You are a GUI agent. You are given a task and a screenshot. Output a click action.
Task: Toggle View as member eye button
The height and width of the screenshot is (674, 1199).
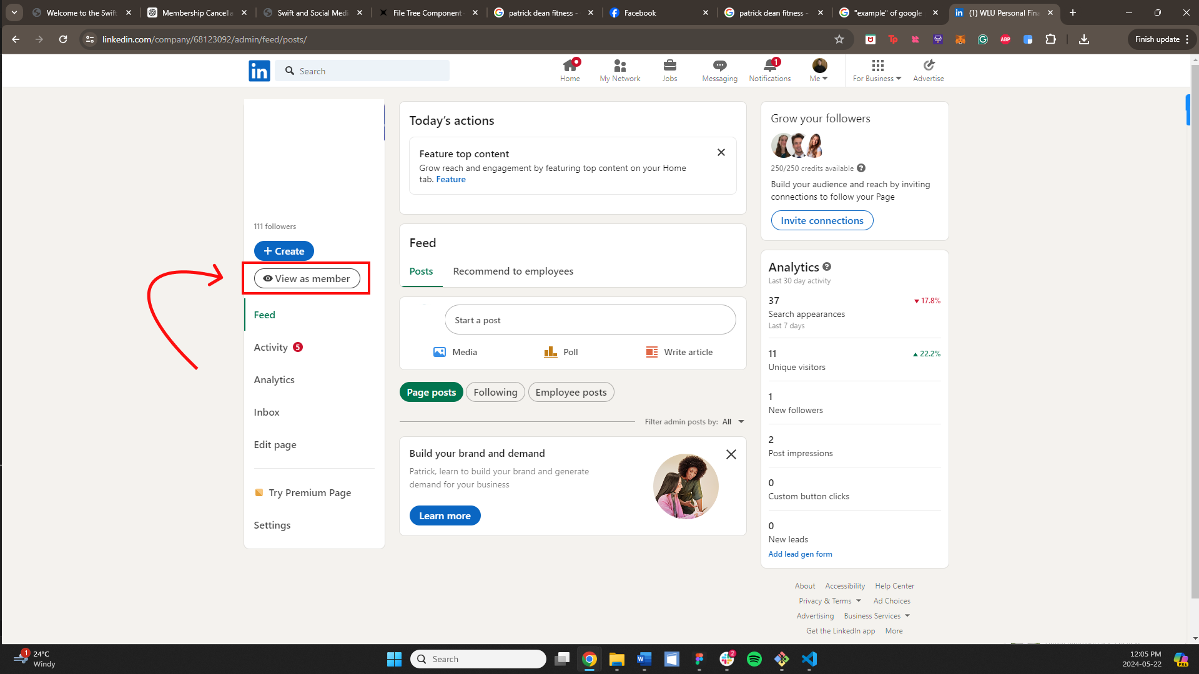307,278
